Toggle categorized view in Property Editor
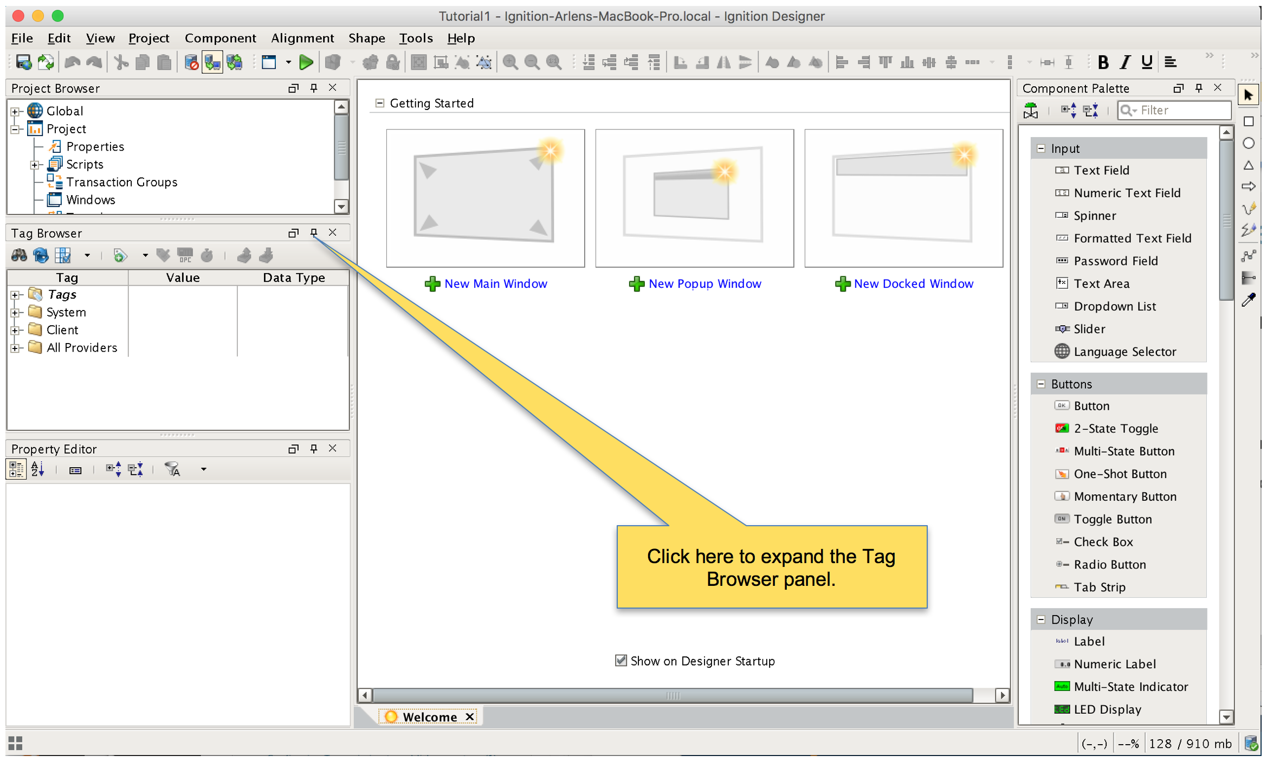 coord(16,469)
